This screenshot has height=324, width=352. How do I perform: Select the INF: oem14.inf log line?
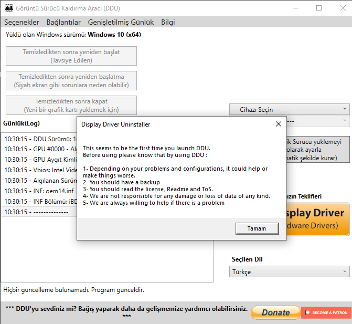(x=40, y=191)
